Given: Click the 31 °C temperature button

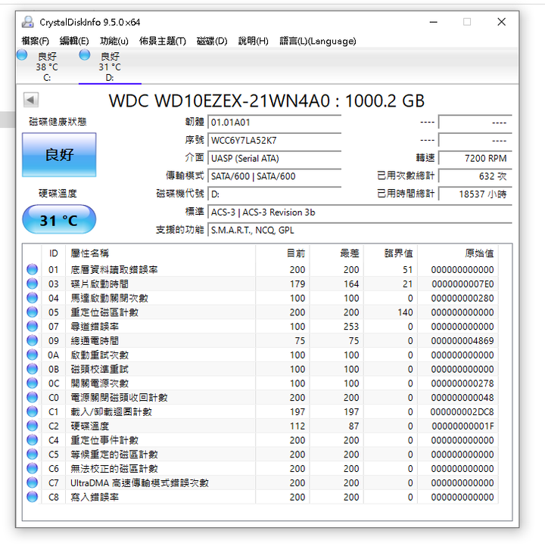Looking at the screenshot, I should (59, 220).
